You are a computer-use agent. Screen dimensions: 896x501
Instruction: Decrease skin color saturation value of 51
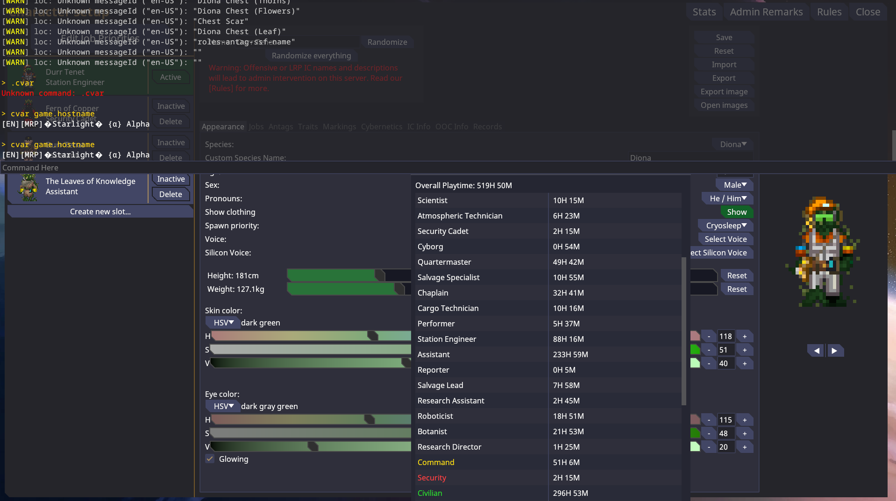[709, 350]
